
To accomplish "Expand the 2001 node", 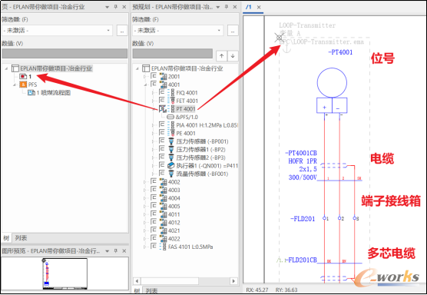I will (145, 77).
